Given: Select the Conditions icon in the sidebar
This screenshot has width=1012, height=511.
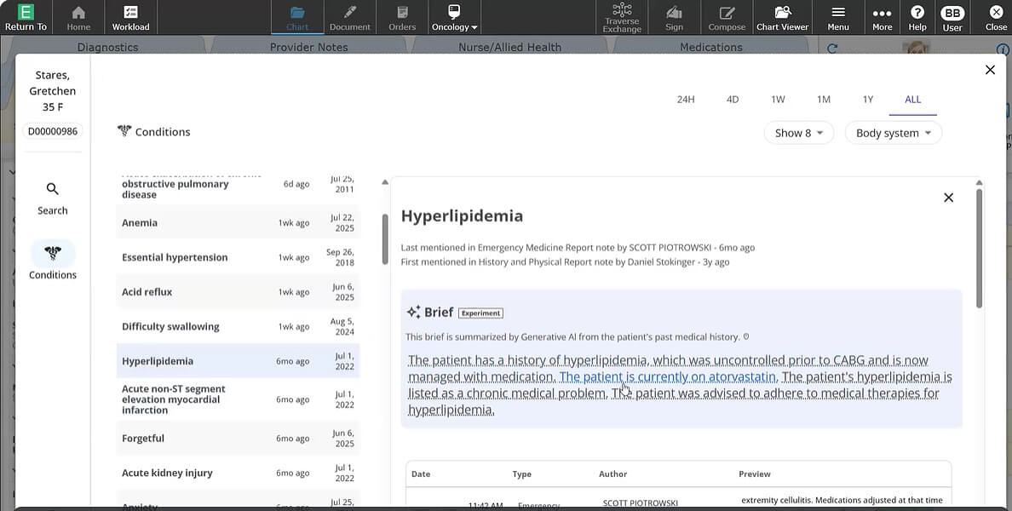Looking at the screenshot, I should click(52, 261).
